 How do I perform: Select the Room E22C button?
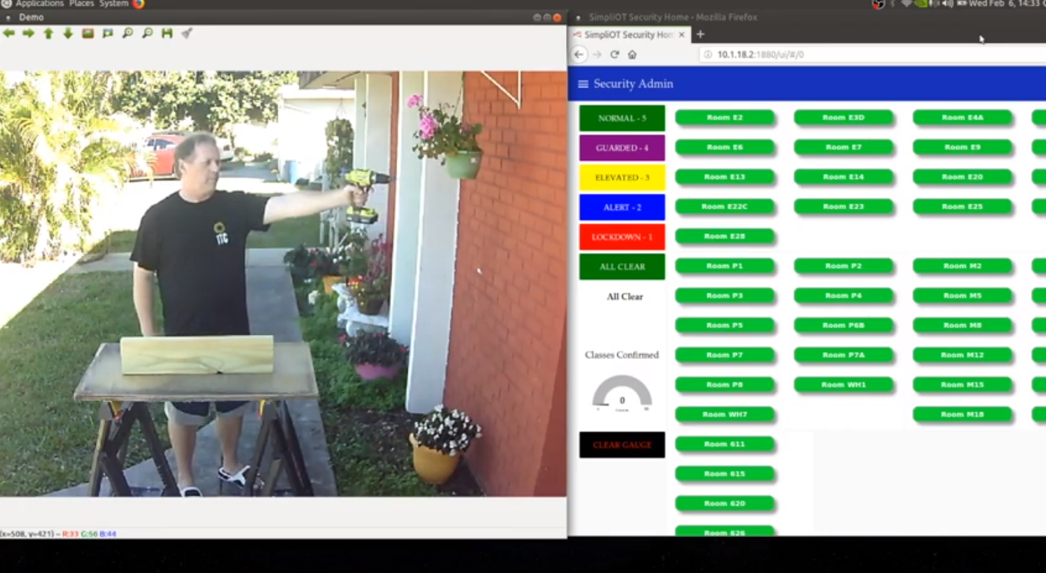pyautogui.click(x=724, y=207)
